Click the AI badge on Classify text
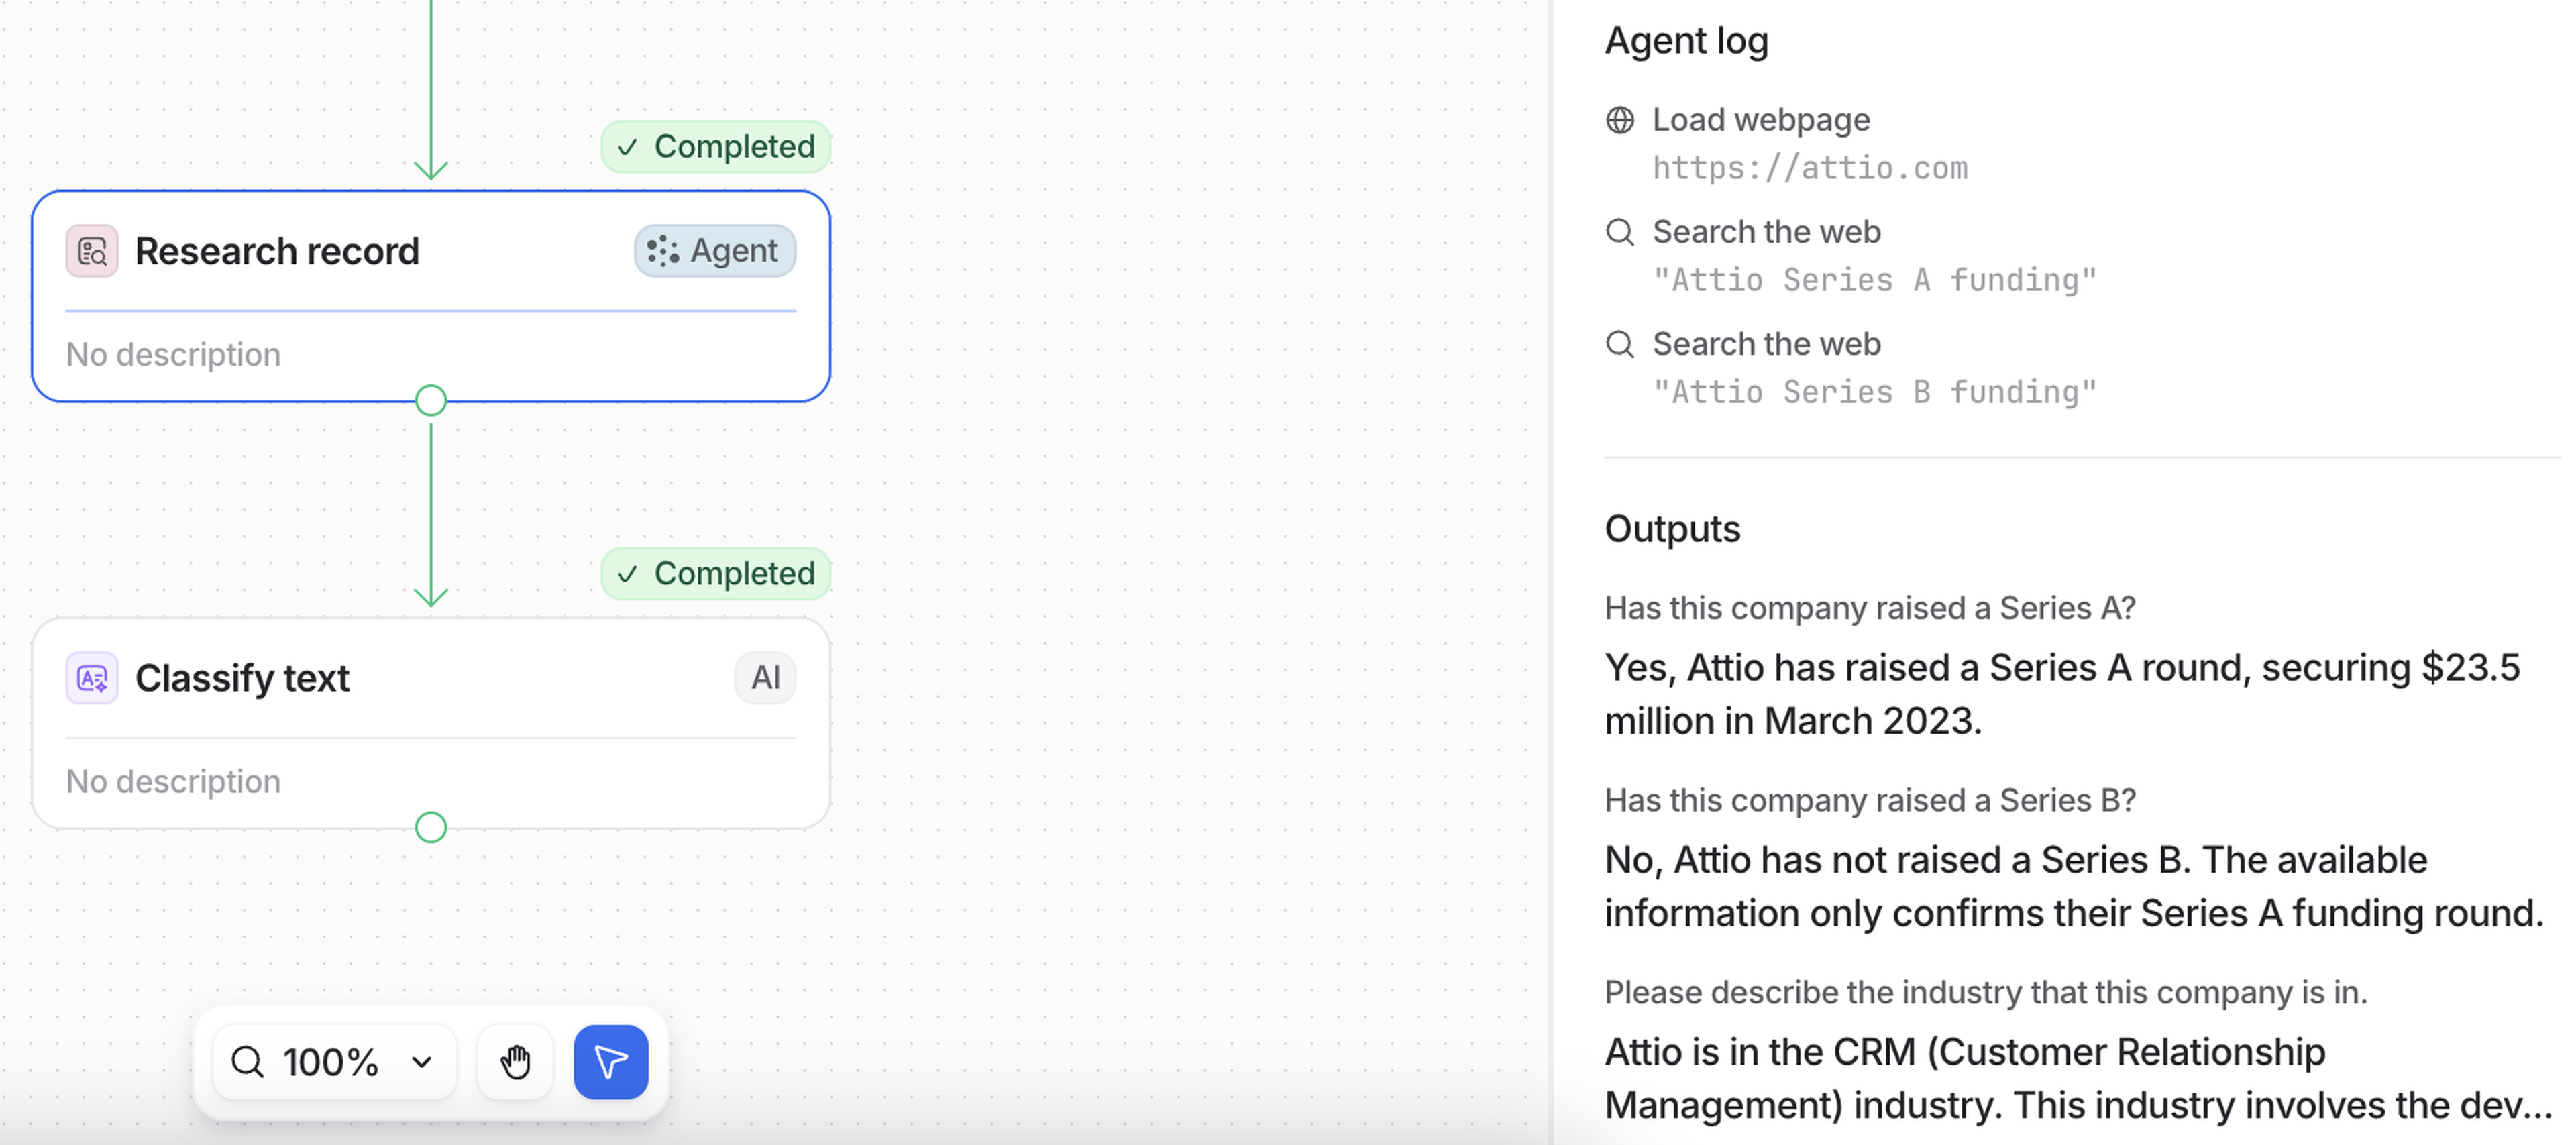 click(x=765, y=678)
